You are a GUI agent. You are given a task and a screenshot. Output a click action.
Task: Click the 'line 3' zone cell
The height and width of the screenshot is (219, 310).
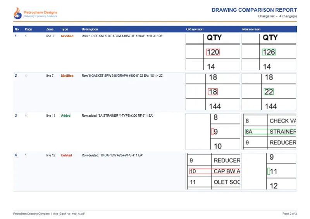(50, 36)
